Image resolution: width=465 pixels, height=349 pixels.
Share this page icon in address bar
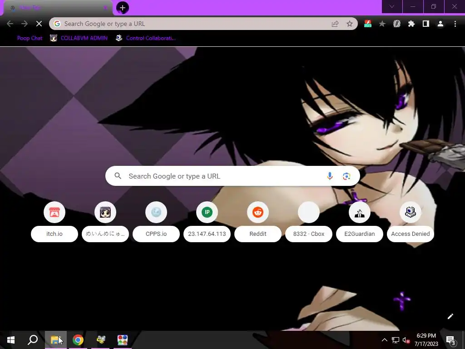pos(335,24)
